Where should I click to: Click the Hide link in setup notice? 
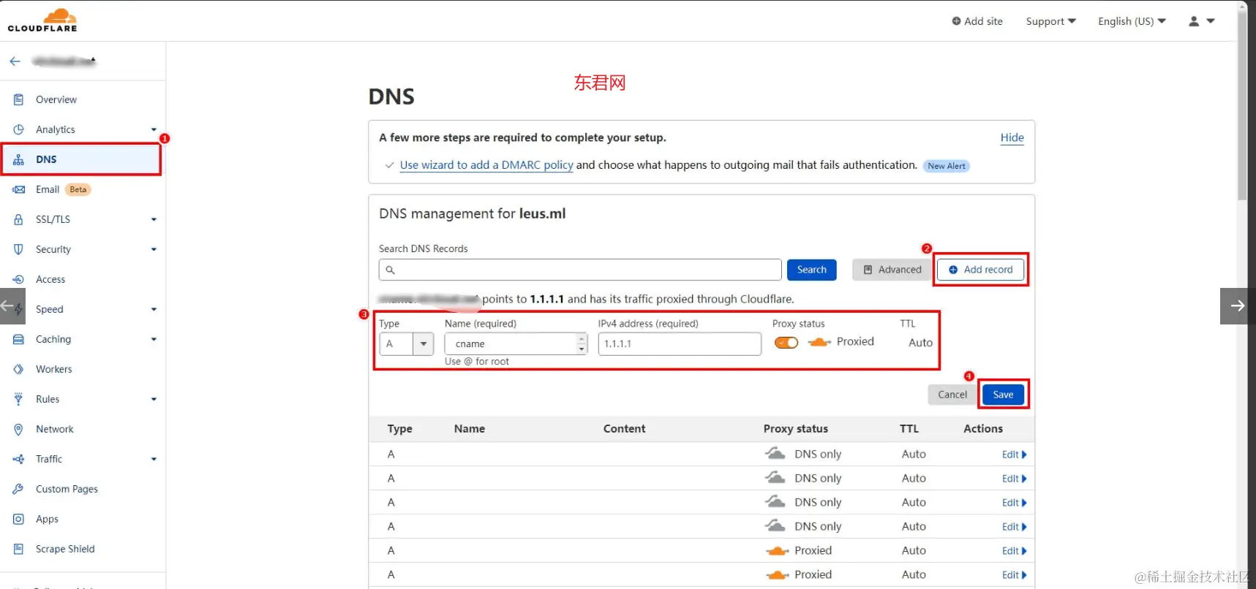coord(1012,137)
